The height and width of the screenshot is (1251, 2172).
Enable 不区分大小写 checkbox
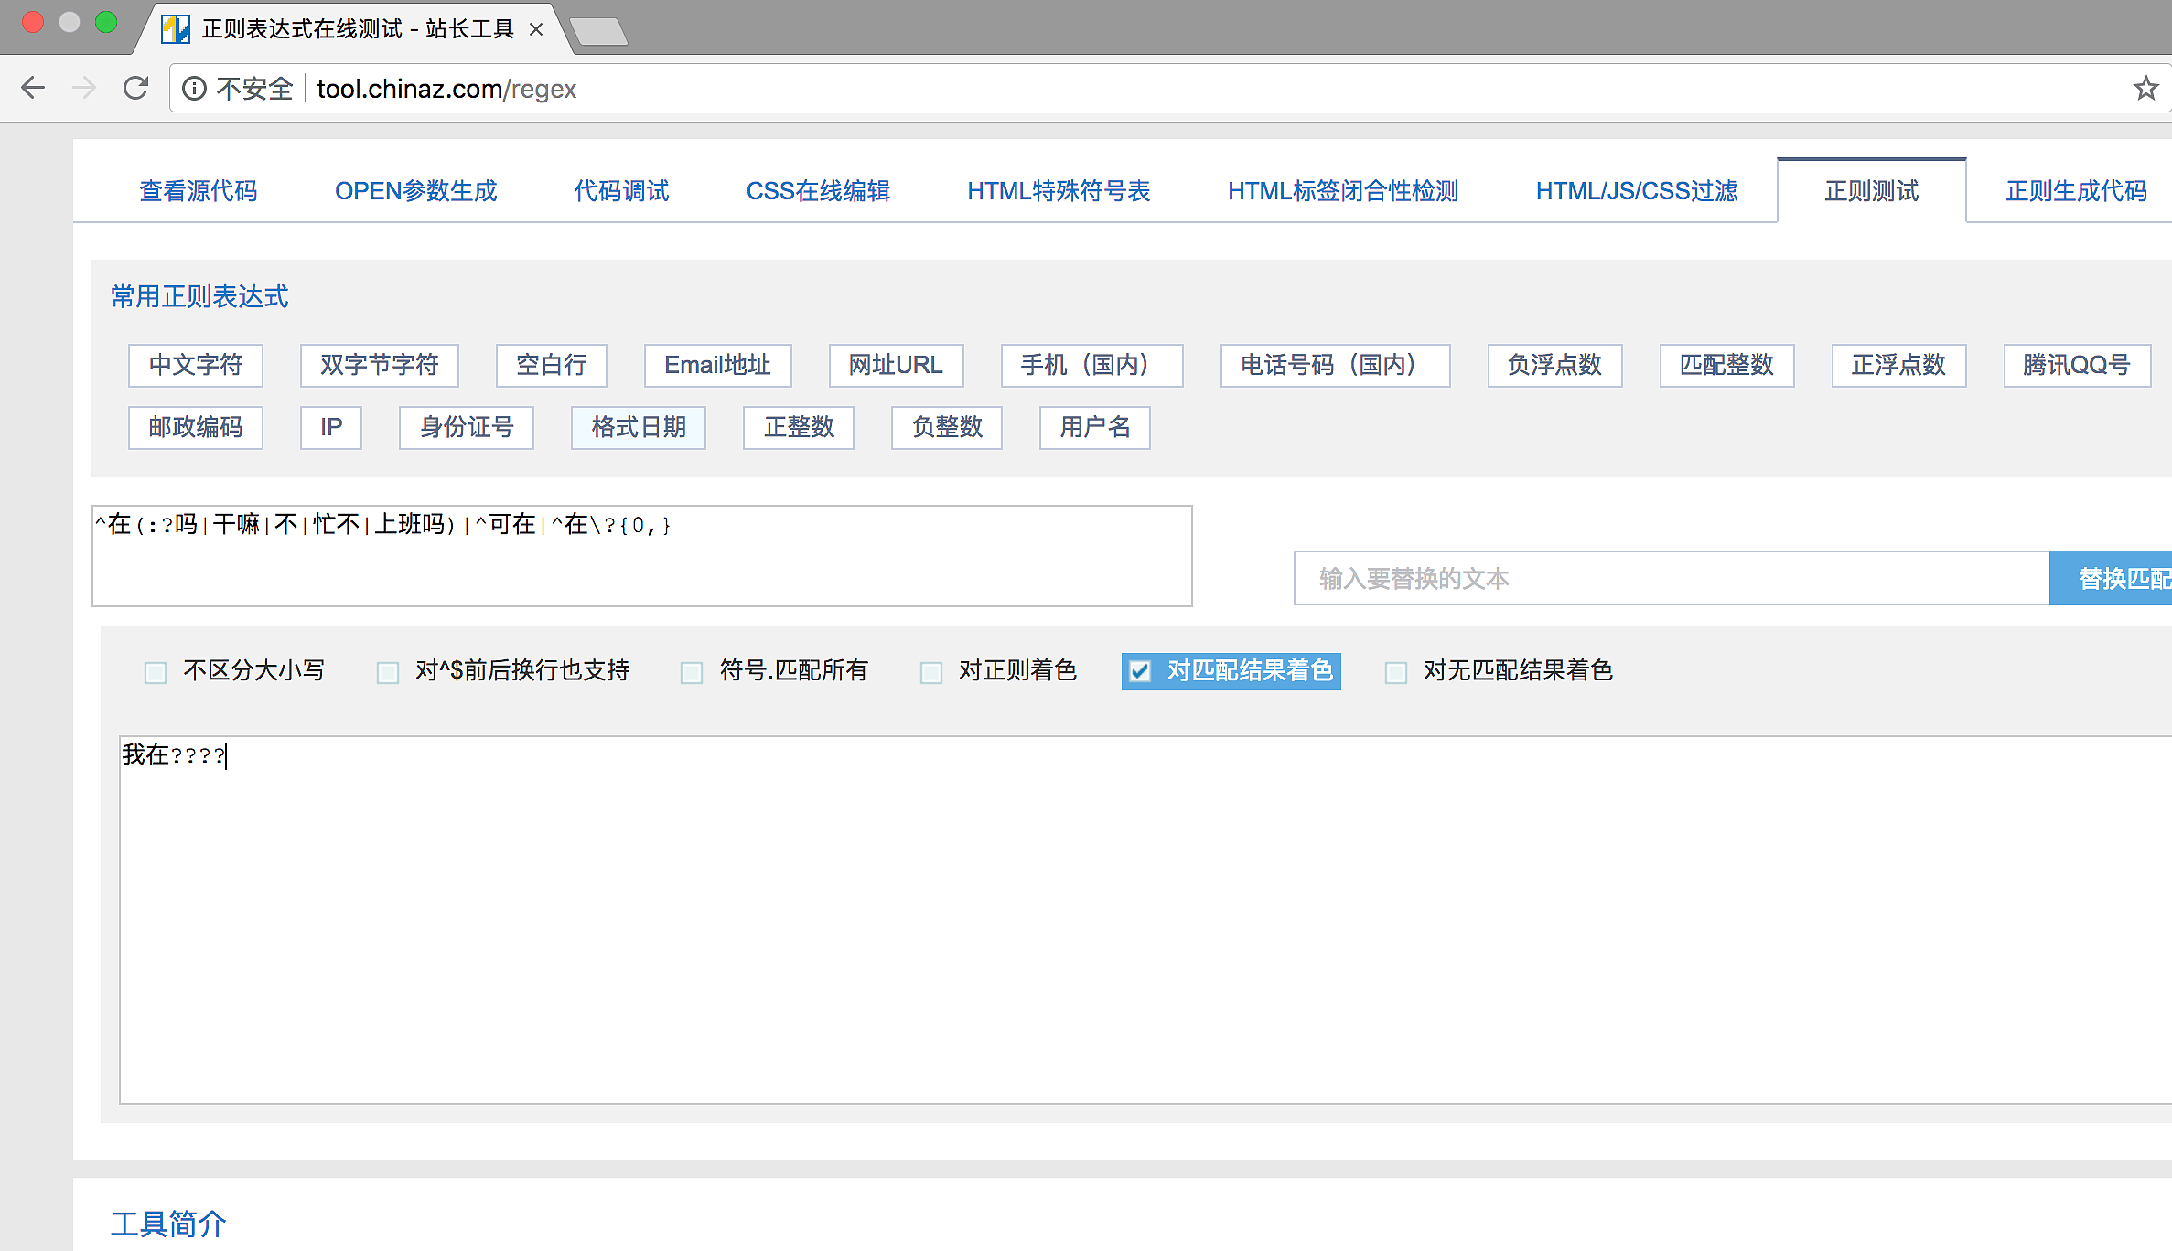(156, 672)
